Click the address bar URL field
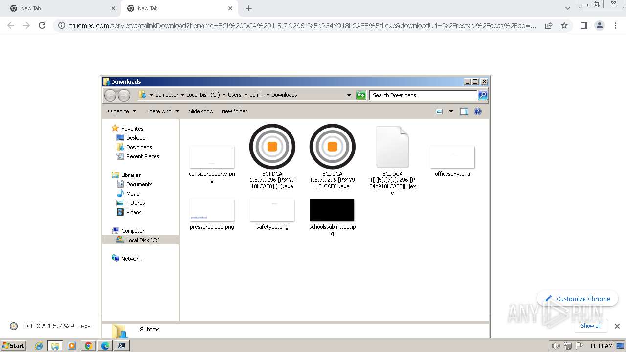 coord(302,25)
